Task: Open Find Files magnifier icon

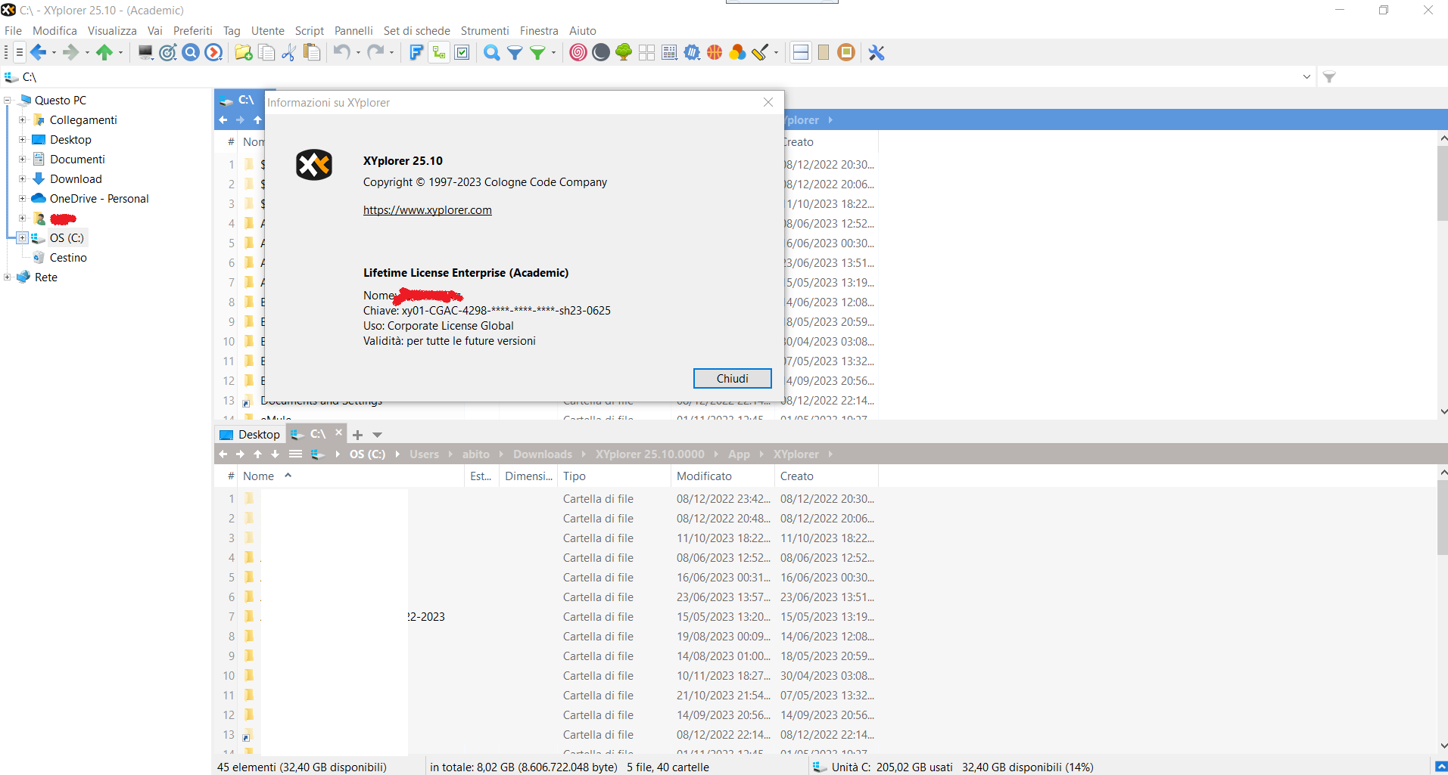Action: (492, 52)
